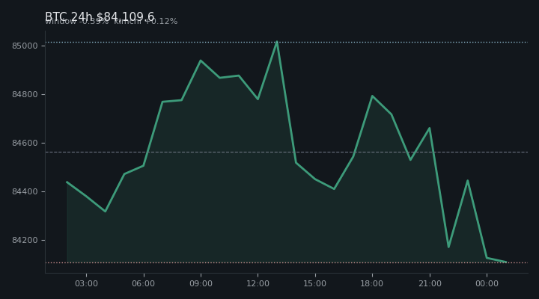The image size is (539, 299).
Task: Click the chart title "BTC 24h $84,109.6"
Action: [100, 16]
